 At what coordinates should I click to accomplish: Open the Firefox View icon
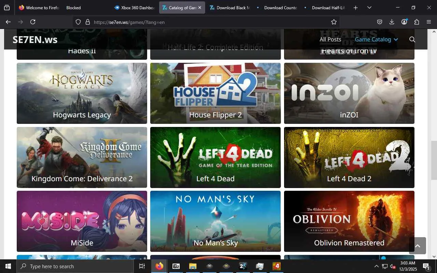coord(7,8)
